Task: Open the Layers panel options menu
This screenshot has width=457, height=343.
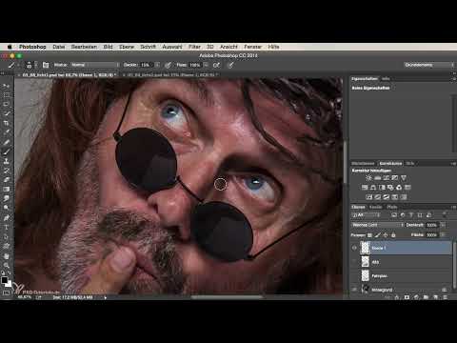Action: pos(453,207)
